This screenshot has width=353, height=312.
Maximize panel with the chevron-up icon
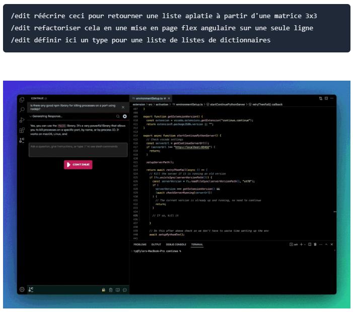pos(326,244)
